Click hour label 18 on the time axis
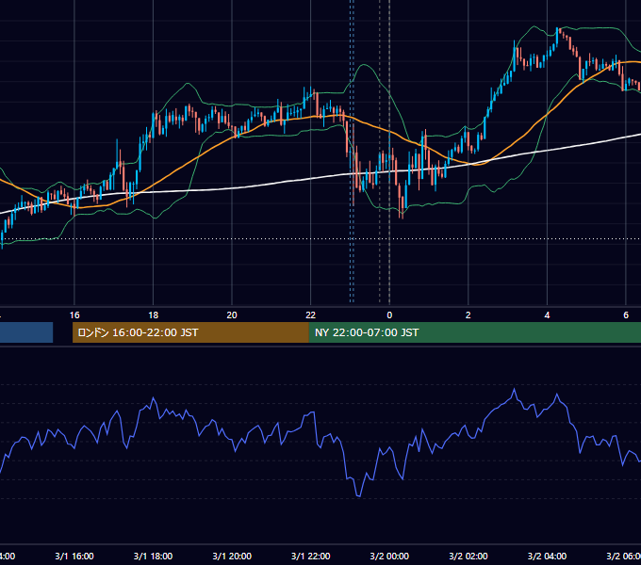This screenshot has width=641, height=565. (154, 315)
